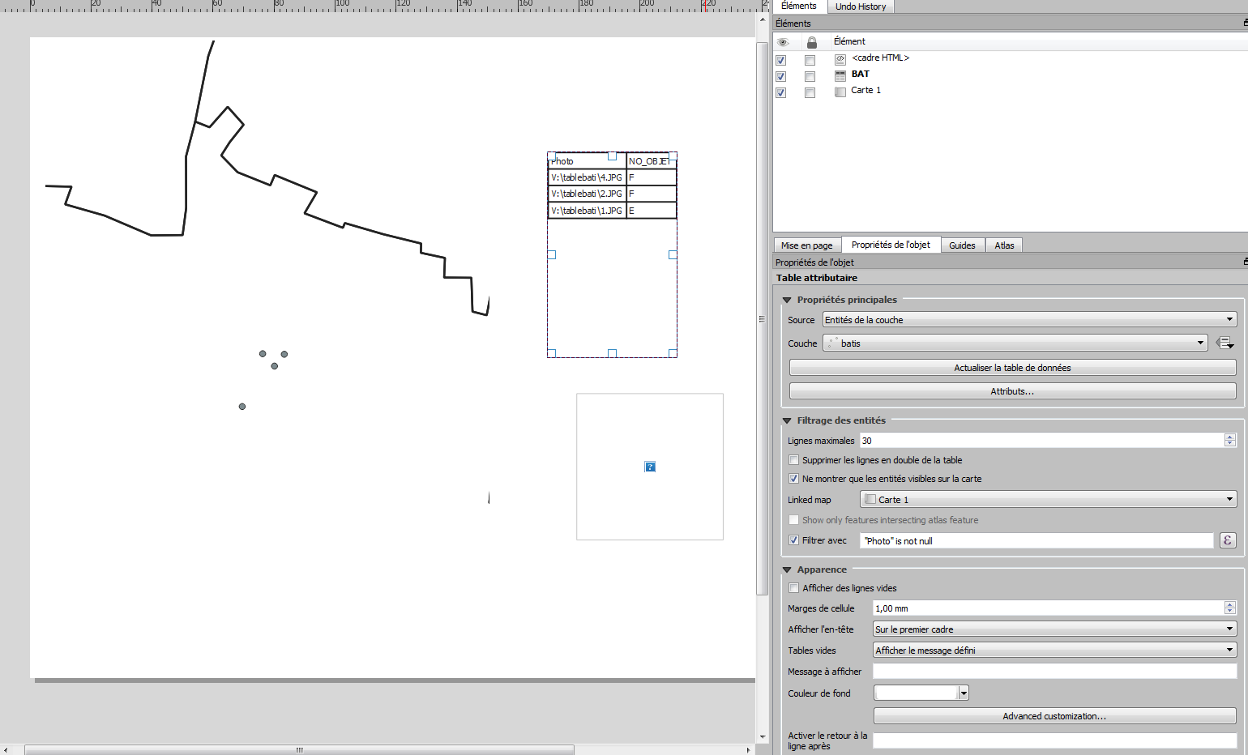Increase the Lignes maximales value
The width and height of the screenshot is (1248, 755).
pos(1230,437)
